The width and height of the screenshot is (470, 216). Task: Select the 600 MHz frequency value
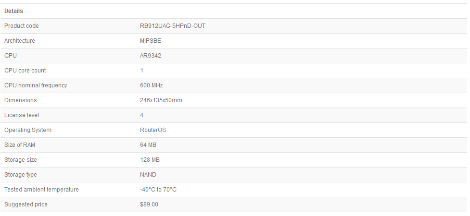pos(151,85)
